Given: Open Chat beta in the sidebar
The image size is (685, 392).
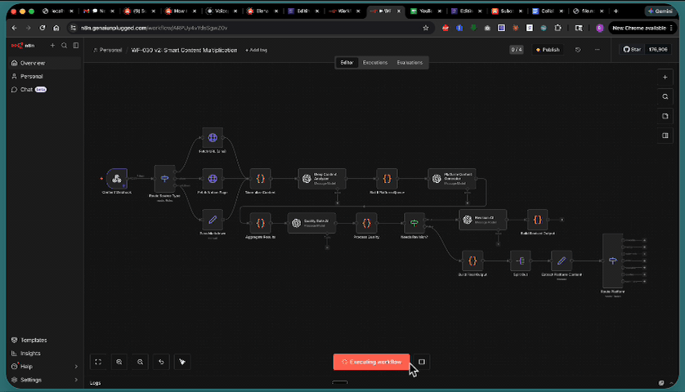Looking at the screenshot, I should click(45, 90).
